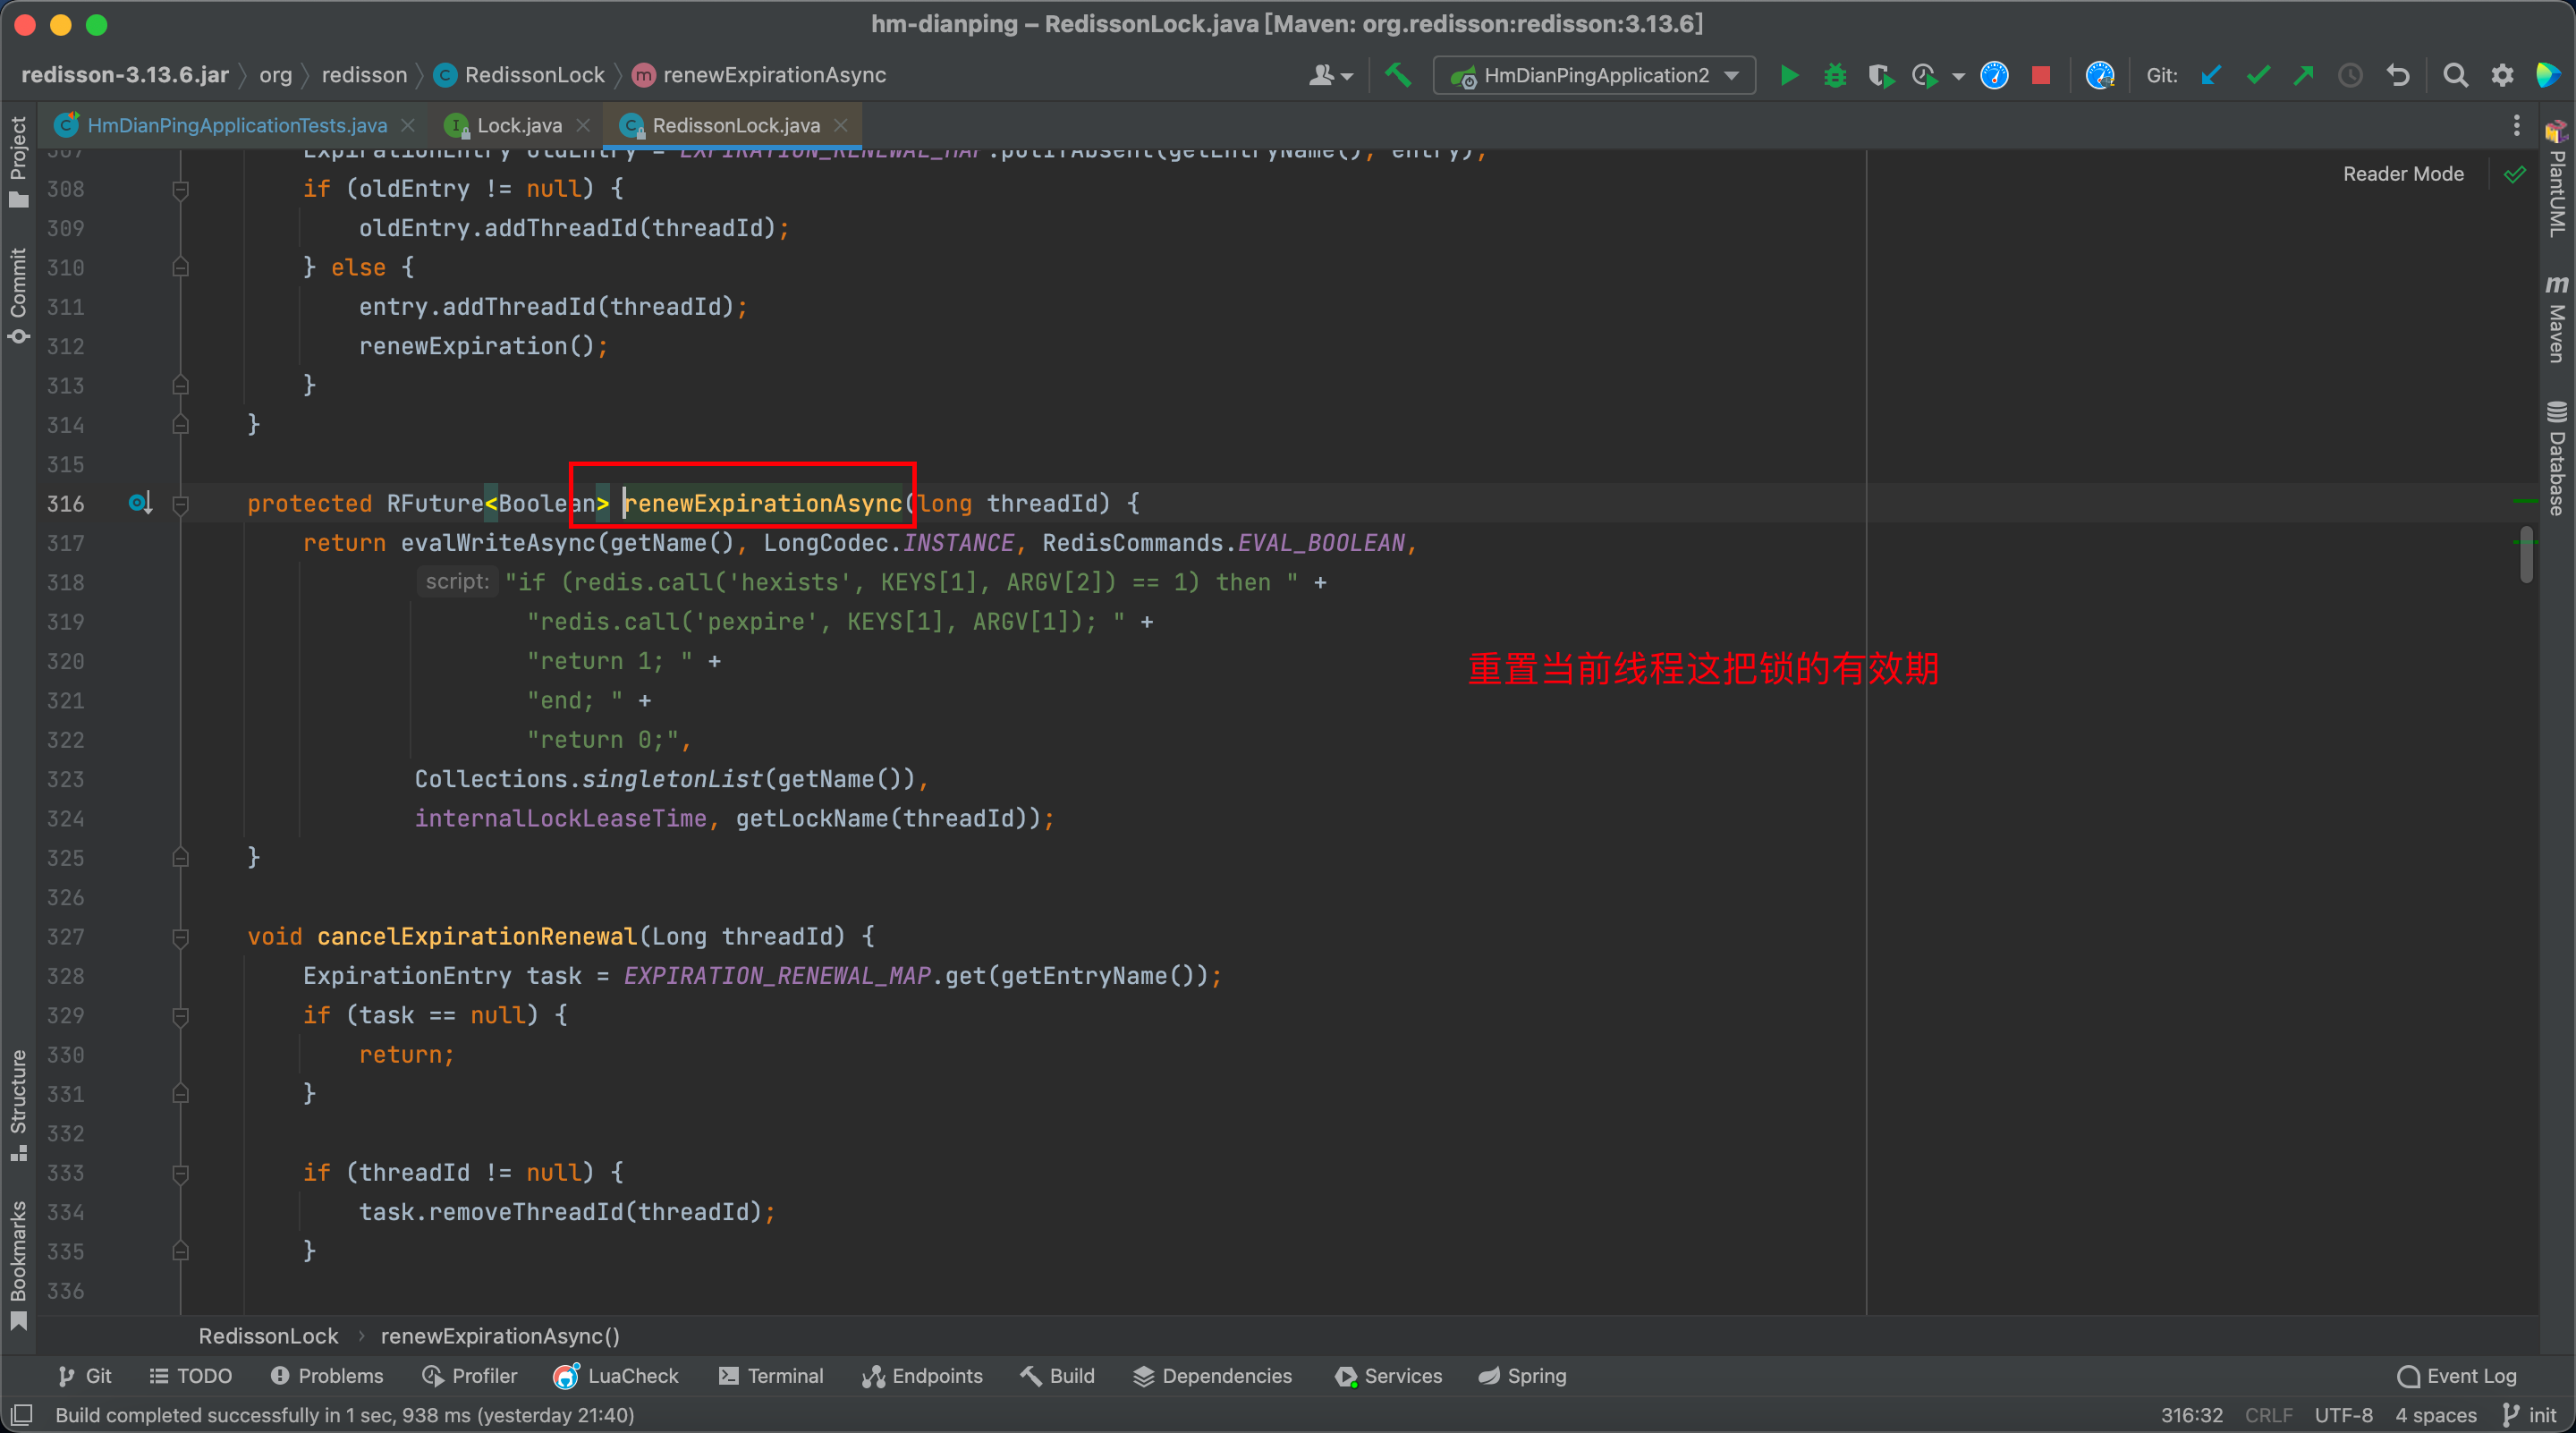
Task: Click the rollback undo arrow icon
Action: (2397, 75)
